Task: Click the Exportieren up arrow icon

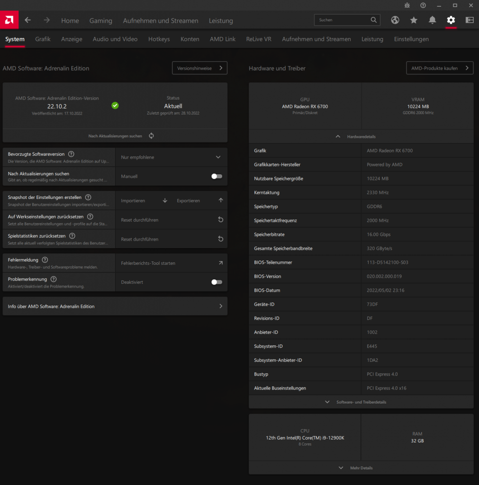Action: (x=221, y=200)
